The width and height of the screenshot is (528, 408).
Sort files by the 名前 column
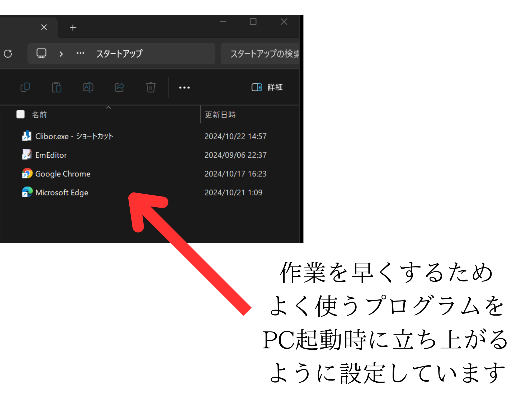40,114
